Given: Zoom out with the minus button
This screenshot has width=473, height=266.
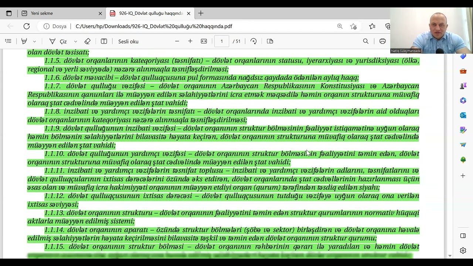Looking at the screenshot, I should [177, 41].
